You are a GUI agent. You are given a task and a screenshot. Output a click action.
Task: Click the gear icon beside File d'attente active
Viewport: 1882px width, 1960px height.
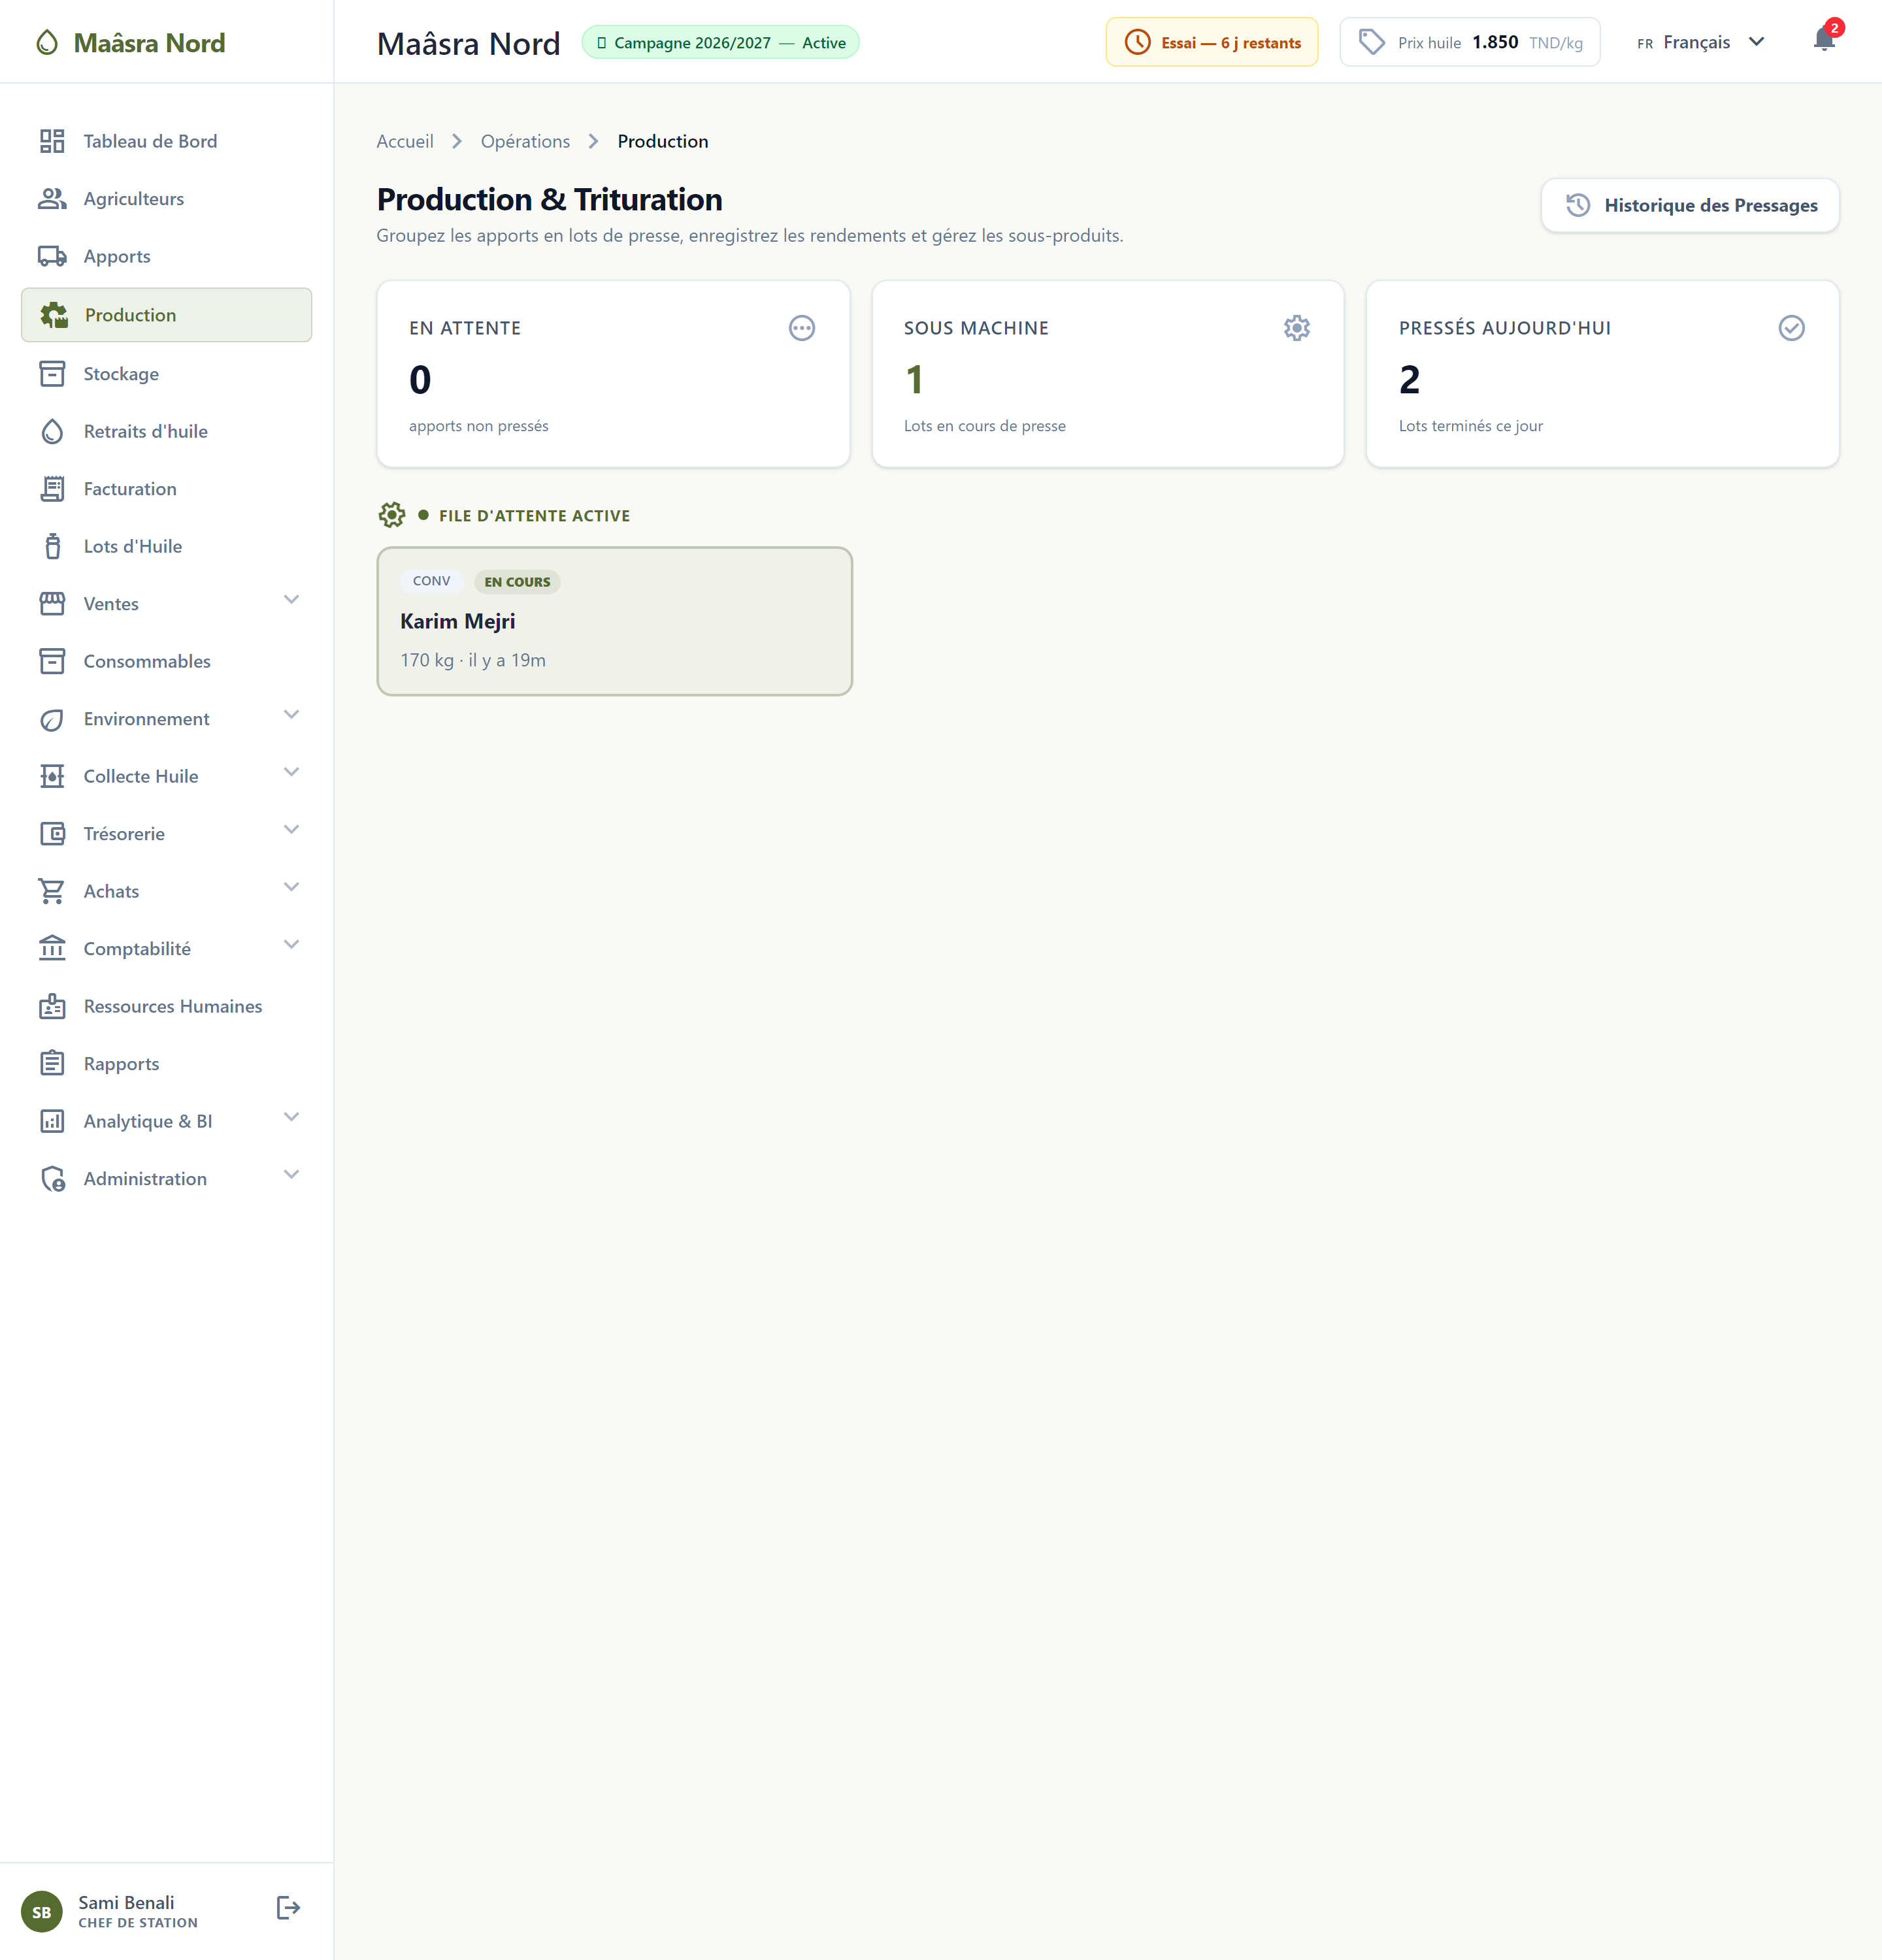(391, 515)
